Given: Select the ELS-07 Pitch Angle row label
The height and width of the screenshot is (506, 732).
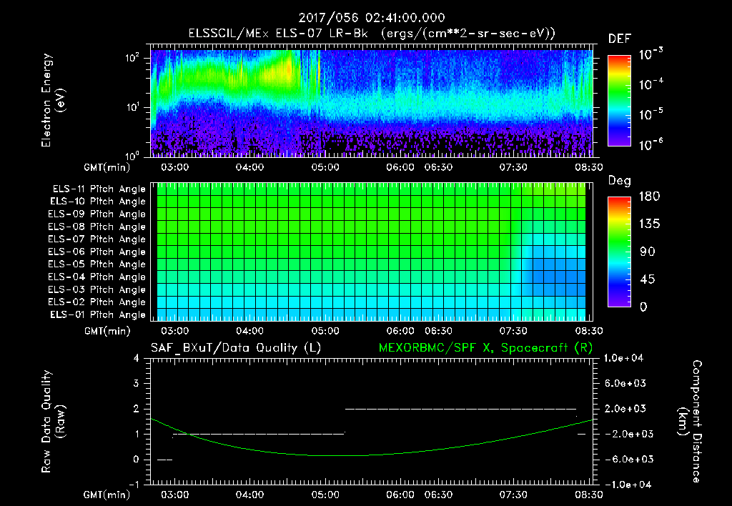Looking at the screenshot, I should pos(97,239).
